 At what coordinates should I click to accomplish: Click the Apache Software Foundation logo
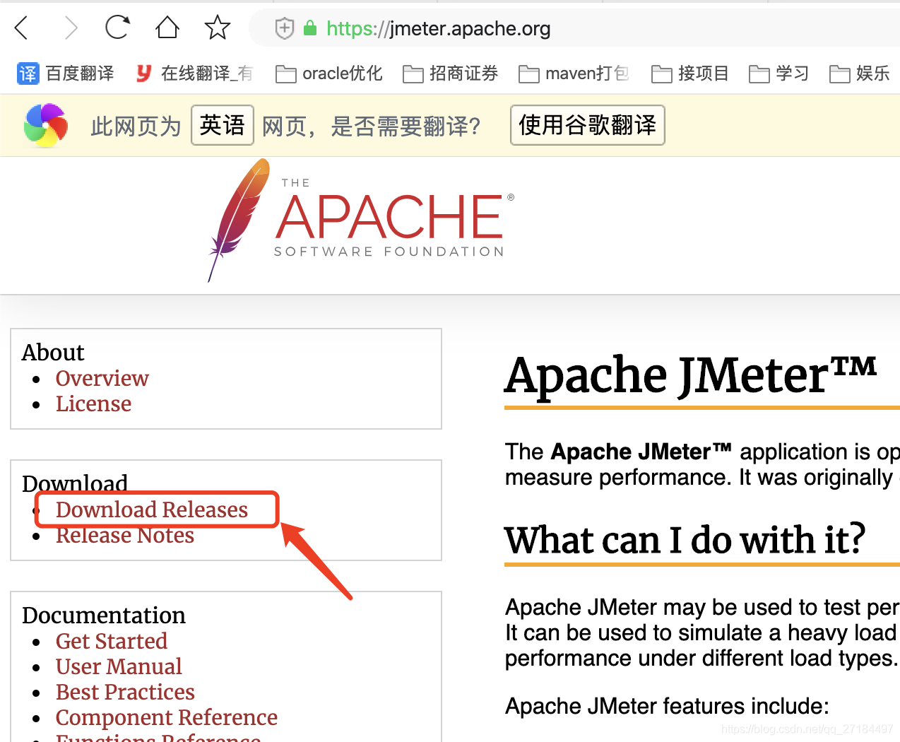362,220
